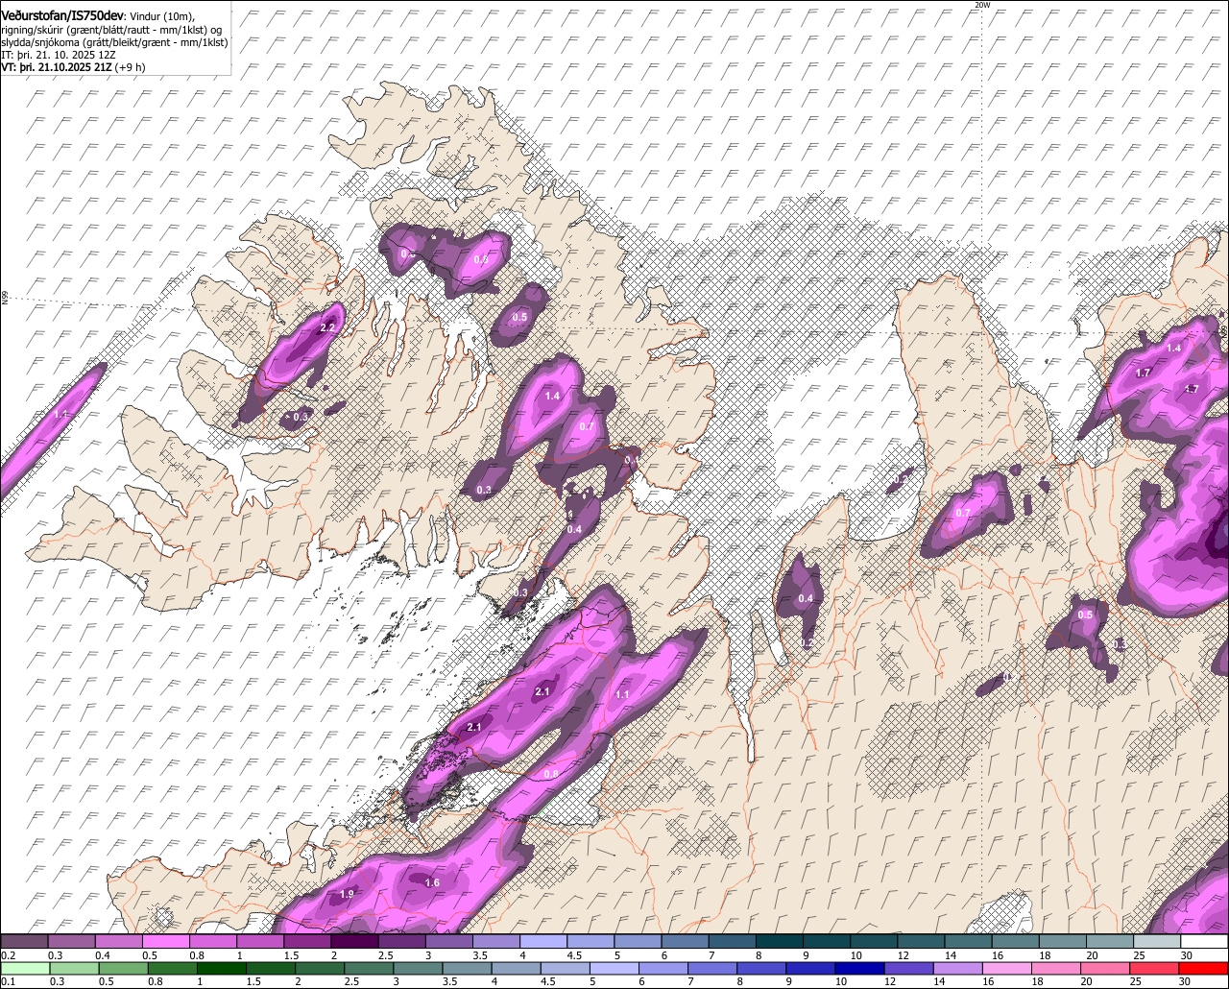Select the pale green 0.1 swatch, lower legend row

click(25, 968)
